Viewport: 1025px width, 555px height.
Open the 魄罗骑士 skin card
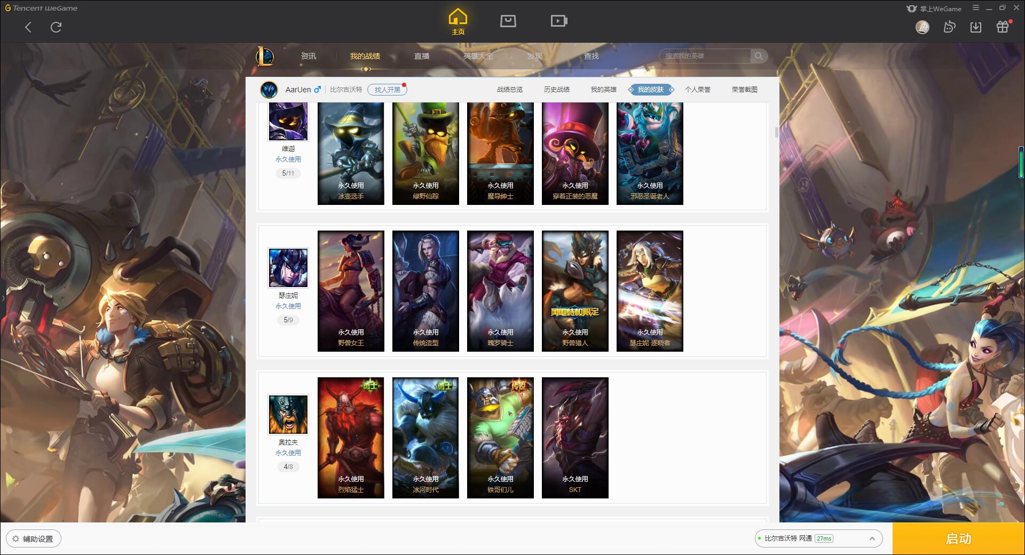tap(500, 291)
